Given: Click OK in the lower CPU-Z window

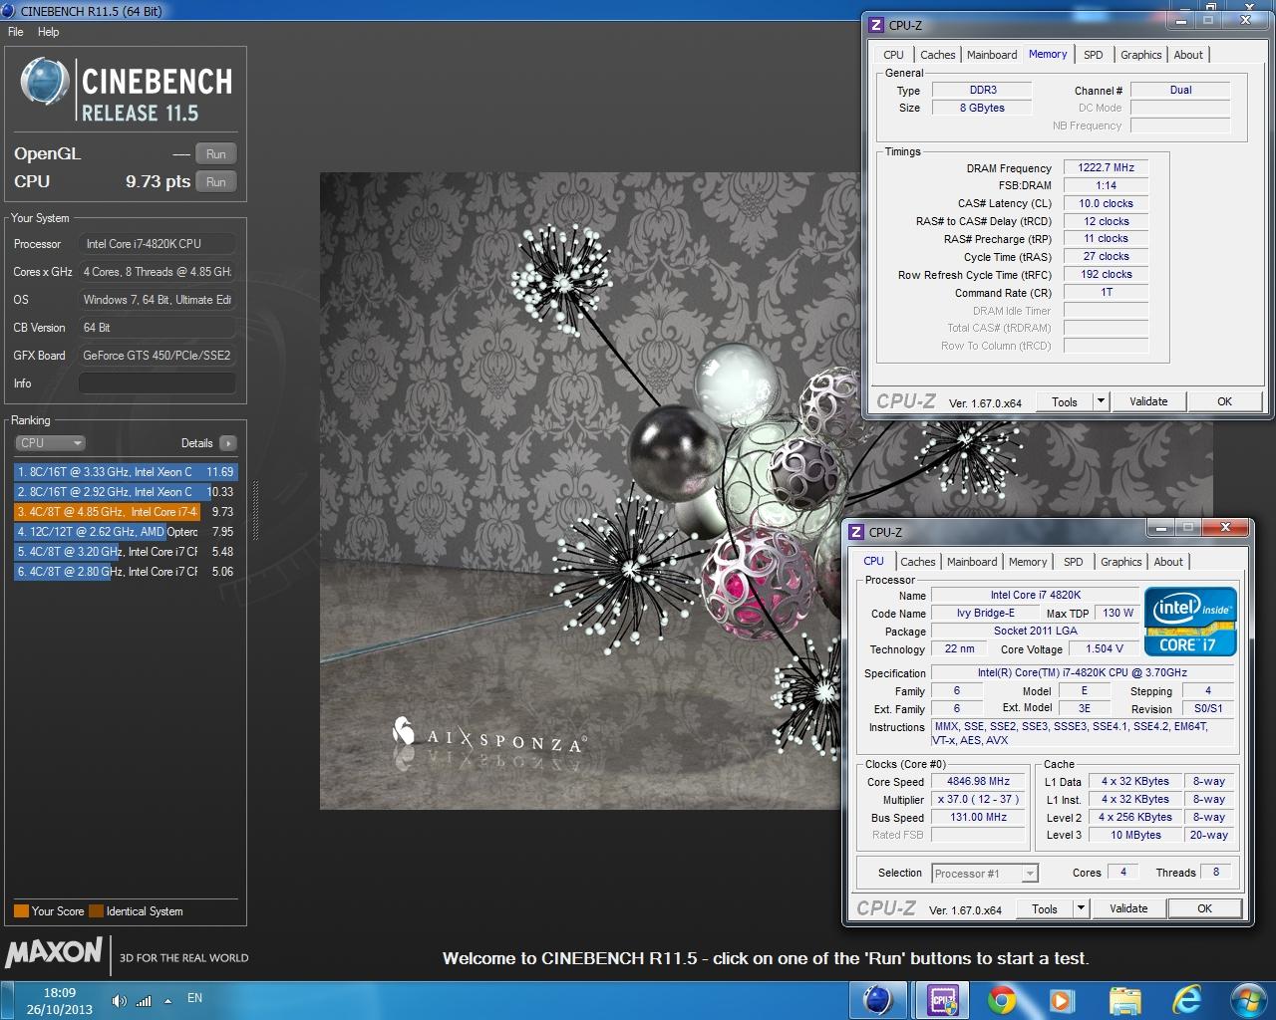Looking at the screenshot, I should tap(1205, 908).
